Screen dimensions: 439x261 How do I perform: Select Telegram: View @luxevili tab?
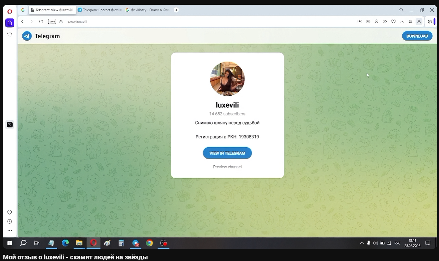click(52, 10)
